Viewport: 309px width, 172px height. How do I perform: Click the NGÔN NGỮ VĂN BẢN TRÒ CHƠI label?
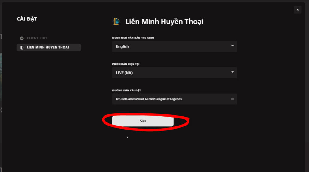coord(133,38)
